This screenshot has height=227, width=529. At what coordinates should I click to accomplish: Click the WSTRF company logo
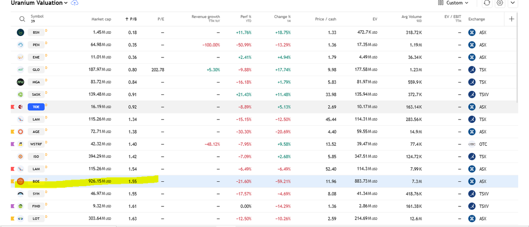point(20,144)
